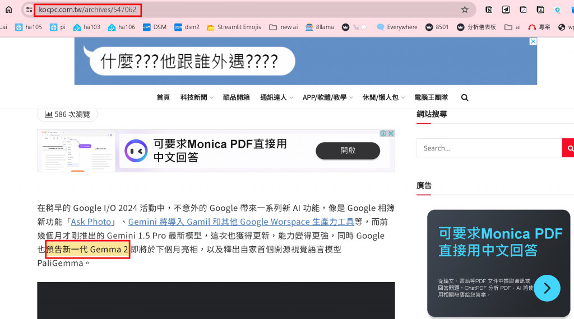Open the 8llama bookmark
The height and width of the screenshot is (319, 574).
pos(320,27)
